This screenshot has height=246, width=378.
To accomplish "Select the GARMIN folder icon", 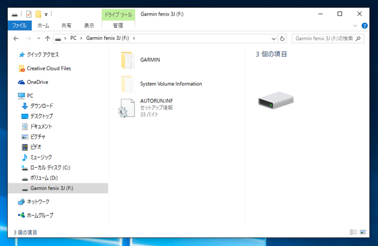I will point(127,60).
